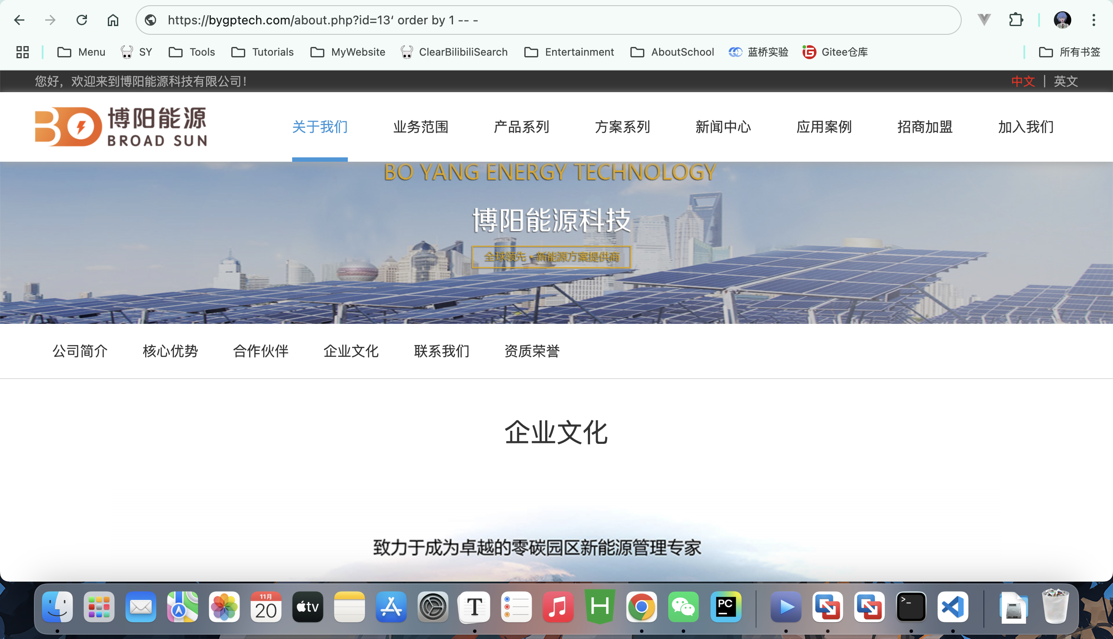Click the browser reload button
Viewport: 1113px width, 639px height.
82,20
